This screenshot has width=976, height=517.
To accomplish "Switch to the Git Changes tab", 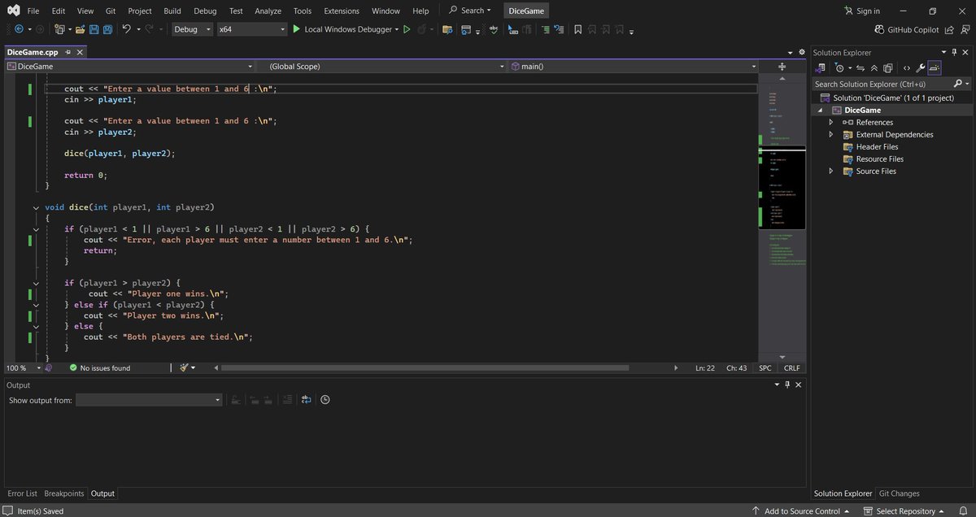I will pyautogui.click(x=900, y=493).
